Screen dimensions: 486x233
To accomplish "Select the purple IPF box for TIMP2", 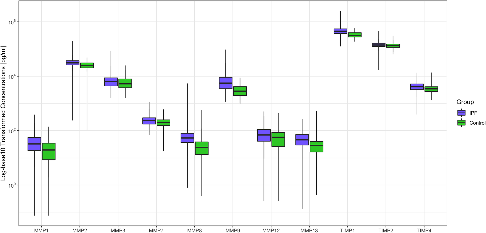I will (379, 45).
